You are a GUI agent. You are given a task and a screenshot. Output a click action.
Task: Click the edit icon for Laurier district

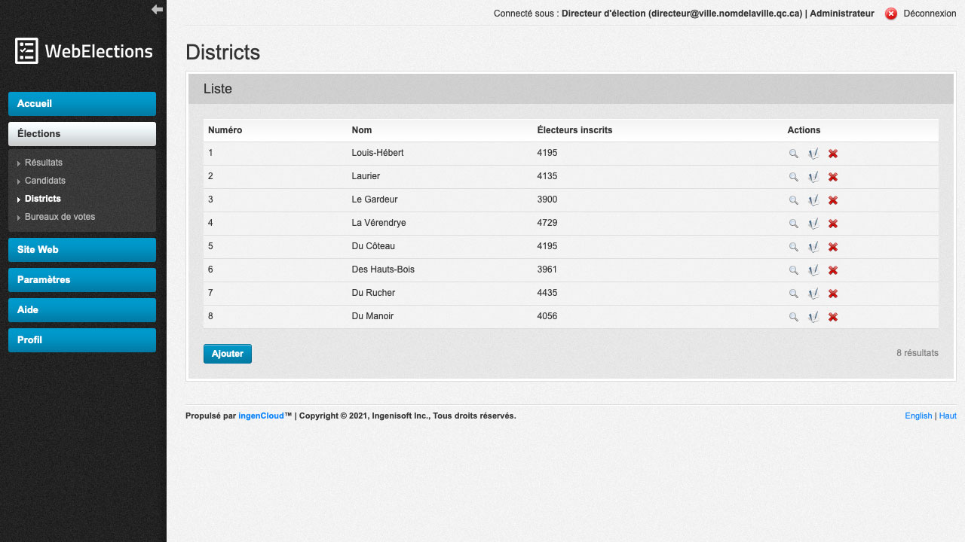point(813,177)
